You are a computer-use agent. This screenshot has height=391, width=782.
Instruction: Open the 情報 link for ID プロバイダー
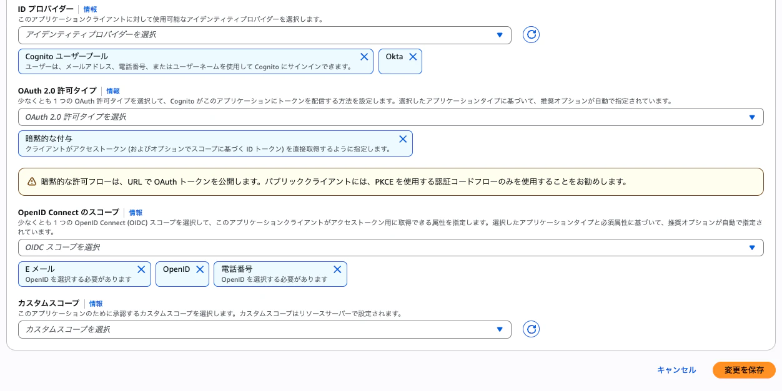[x=90, y=9]
